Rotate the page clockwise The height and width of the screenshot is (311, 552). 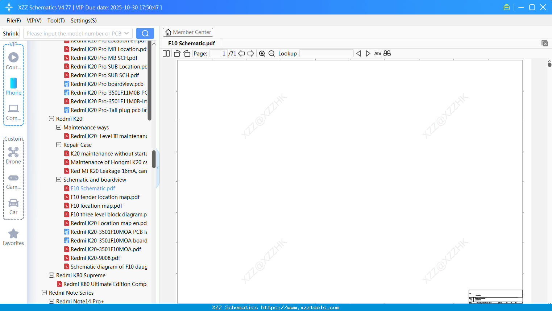coord(187,54)
